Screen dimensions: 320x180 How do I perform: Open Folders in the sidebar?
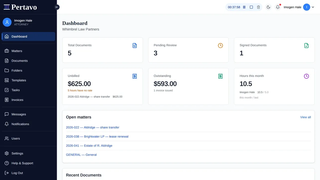pyautogui.click(x=28, y=70)
